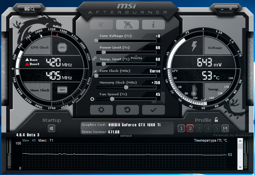Click the Температура ГП graph title
The height and width of the screenshot is (175, 255).
pos(210,140)
